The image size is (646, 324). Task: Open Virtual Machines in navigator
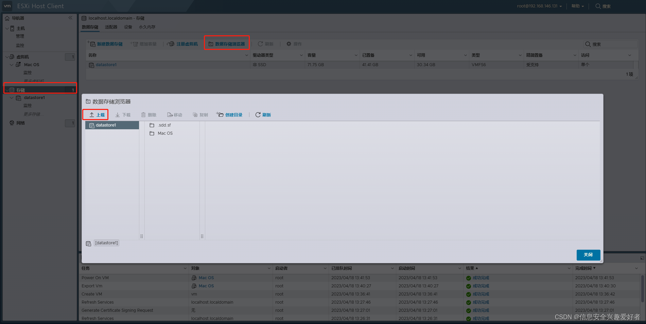[23, 57]
